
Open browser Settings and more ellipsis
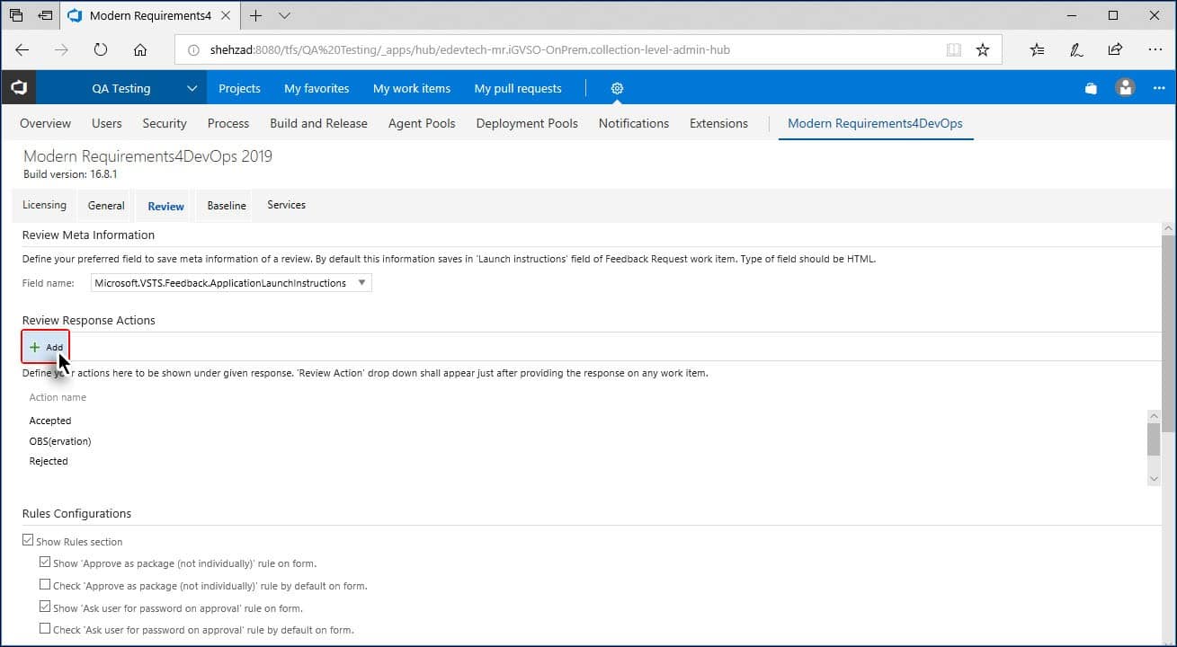point(1155,50)
